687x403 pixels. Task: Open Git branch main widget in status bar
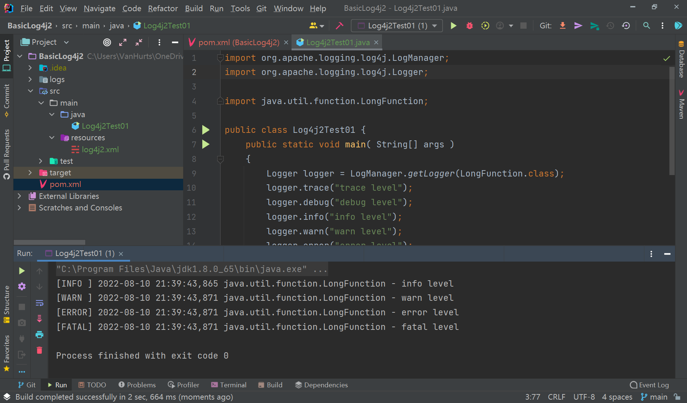tap(654, 397)
